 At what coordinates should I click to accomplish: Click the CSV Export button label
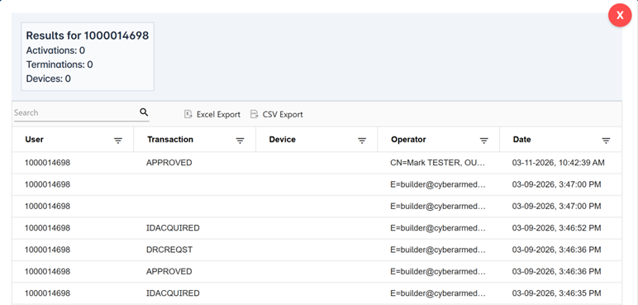283,114
